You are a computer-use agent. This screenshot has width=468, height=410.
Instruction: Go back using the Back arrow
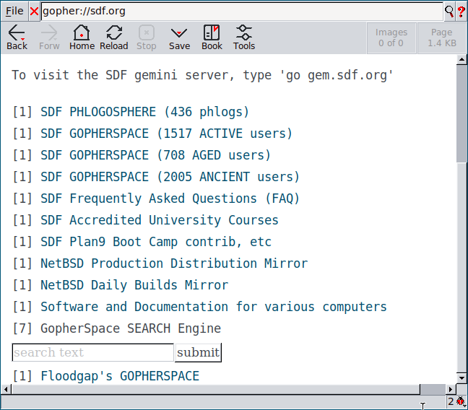tap(17, 38)
